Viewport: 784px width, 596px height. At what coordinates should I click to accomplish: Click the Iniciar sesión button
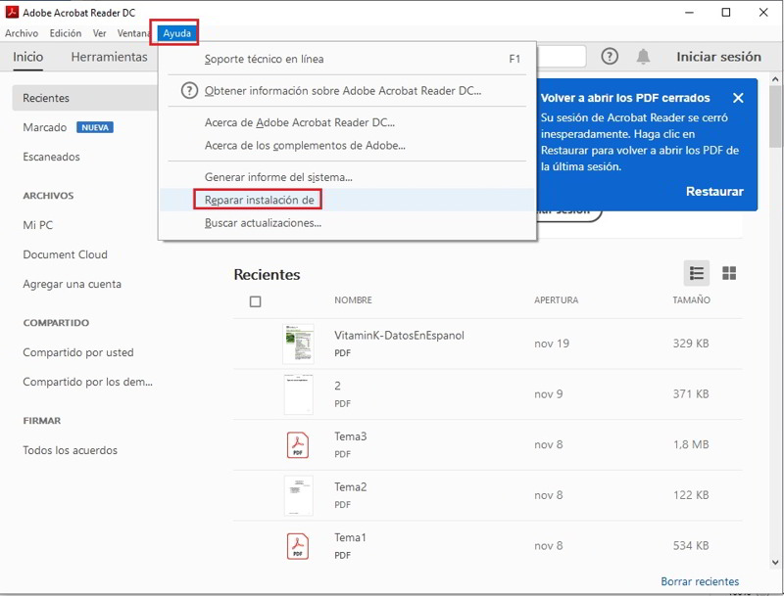tap(718, 57)
